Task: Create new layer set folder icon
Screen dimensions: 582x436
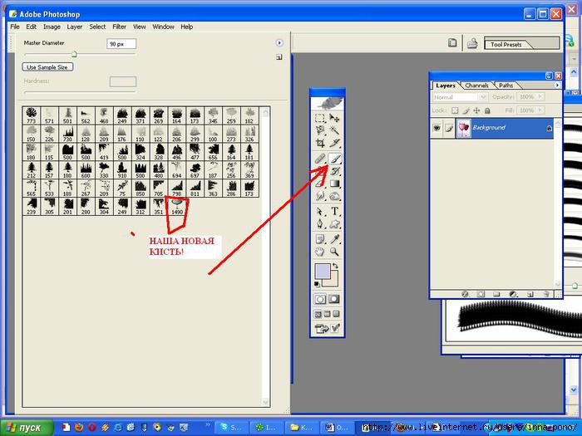Action: (496, 294)
